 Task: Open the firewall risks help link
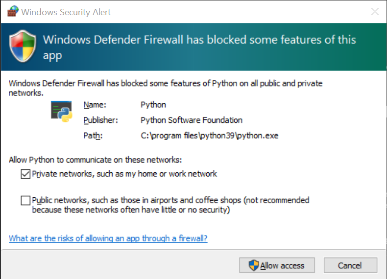[108, 238]
